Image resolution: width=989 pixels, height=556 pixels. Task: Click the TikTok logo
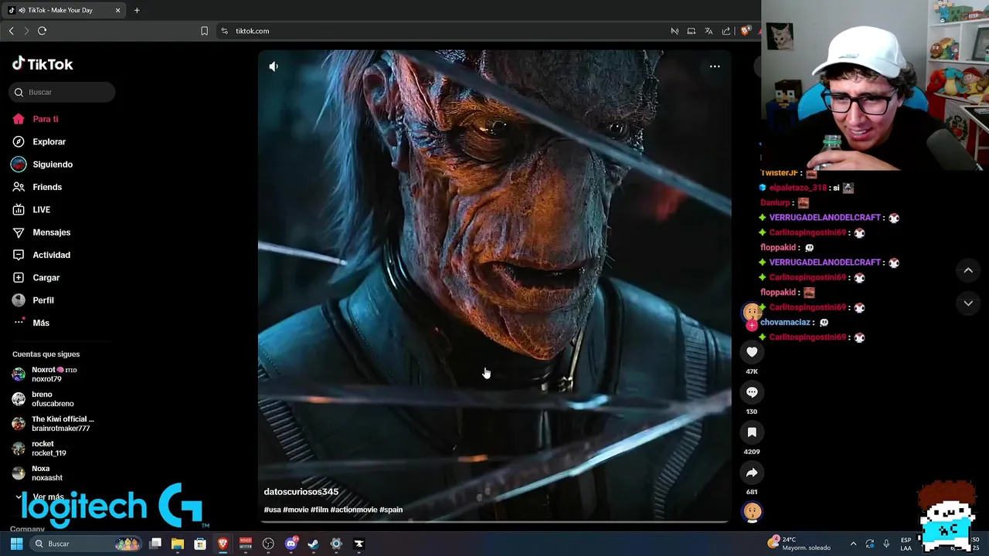[x=42, y=64]
